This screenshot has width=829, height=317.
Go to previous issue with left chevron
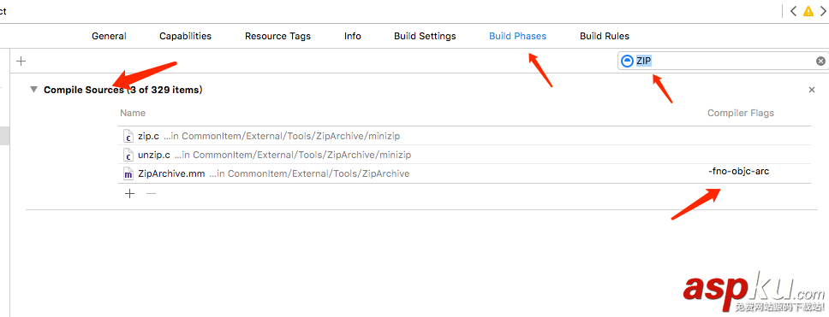(793, 11)
